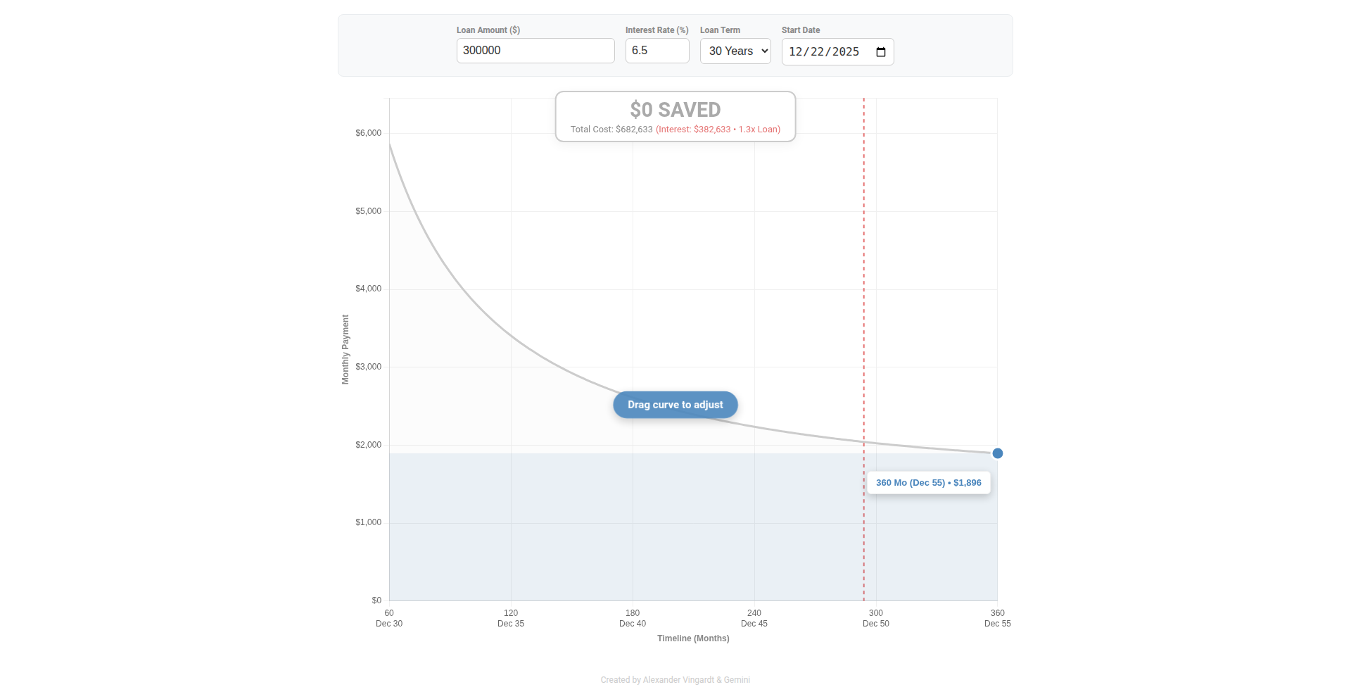This screenshot has width=1351, height=699.
Task: Click the "Drag curve to adjust" pill
Action: point(675,405)
